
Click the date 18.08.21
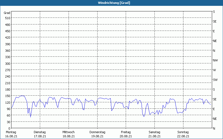[69, 136]
